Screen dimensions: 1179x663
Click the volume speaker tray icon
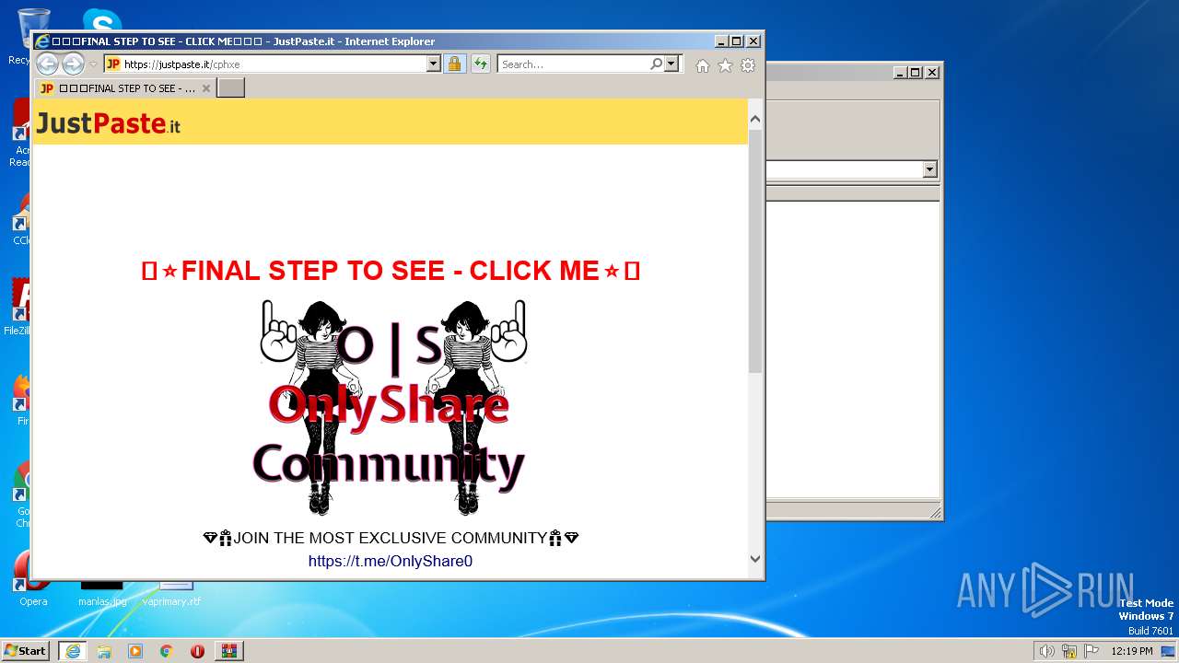point(1046,651)
